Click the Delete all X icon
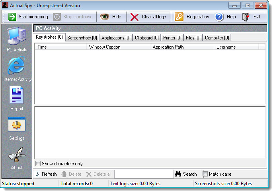The image size is (275, 194). click(89, 174)
